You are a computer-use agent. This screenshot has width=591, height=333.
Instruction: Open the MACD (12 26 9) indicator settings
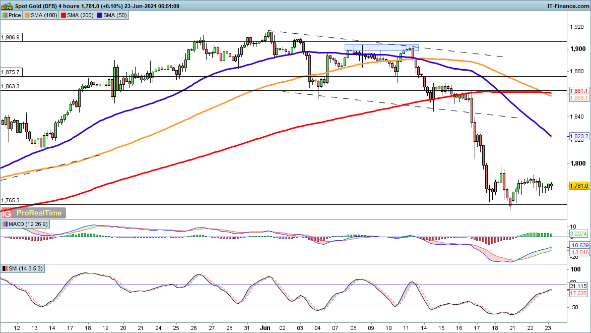[x=25, y=224]
